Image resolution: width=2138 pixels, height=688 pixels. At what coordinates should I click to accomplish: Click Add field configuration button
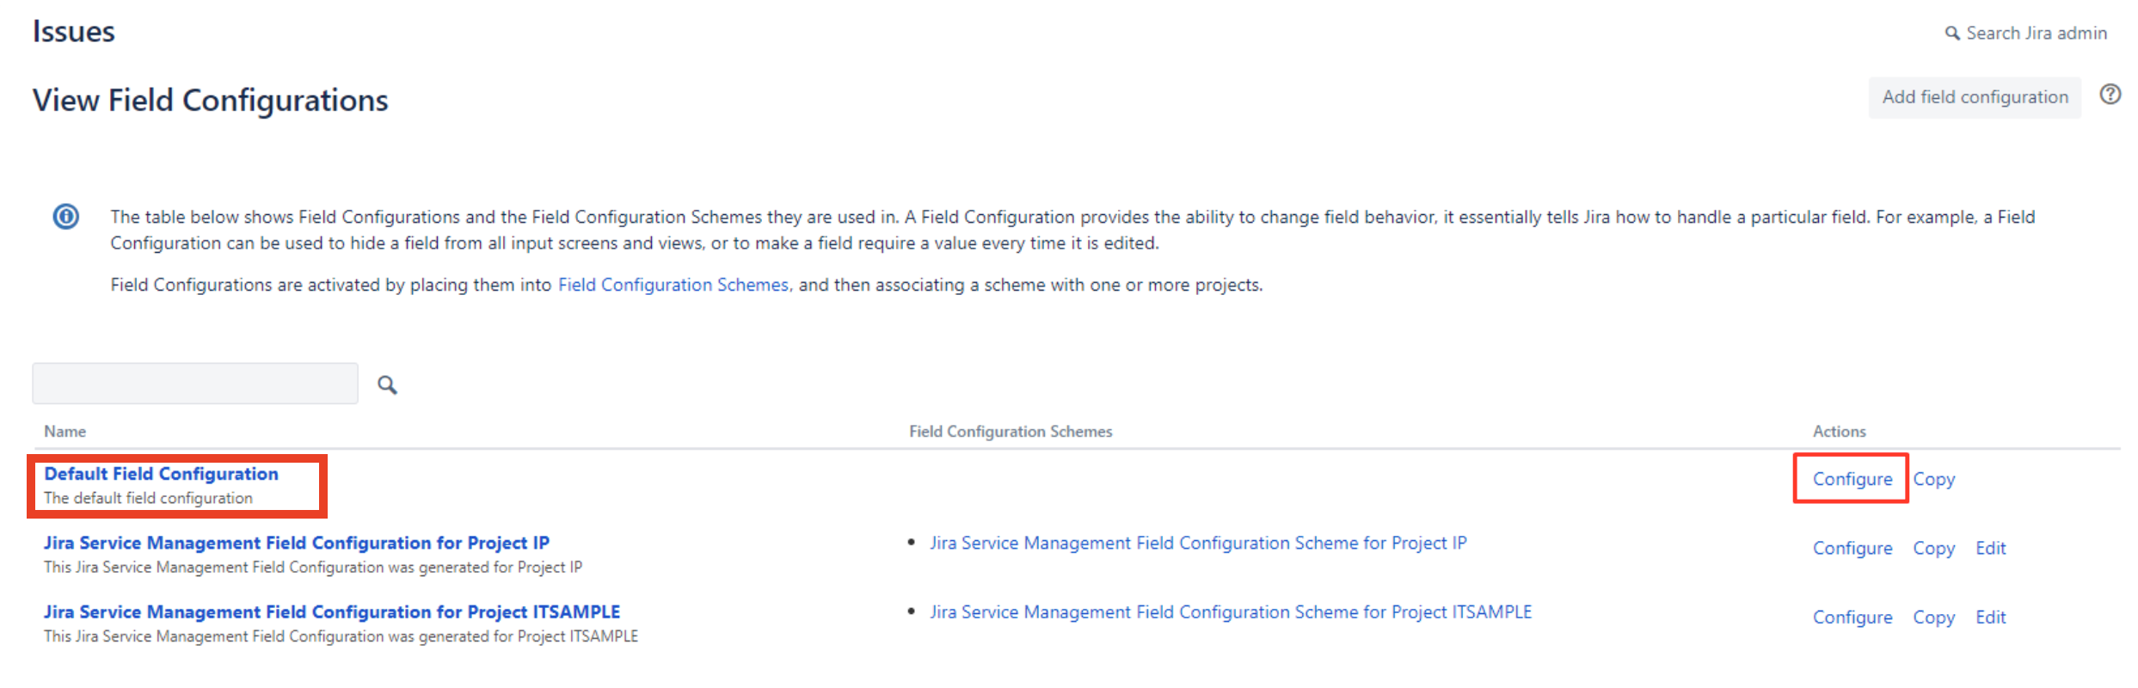point(1974,97)
